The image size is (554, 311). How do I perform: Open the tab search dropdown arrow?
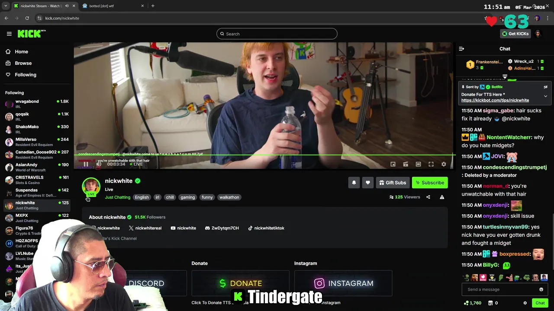(6, 6)
